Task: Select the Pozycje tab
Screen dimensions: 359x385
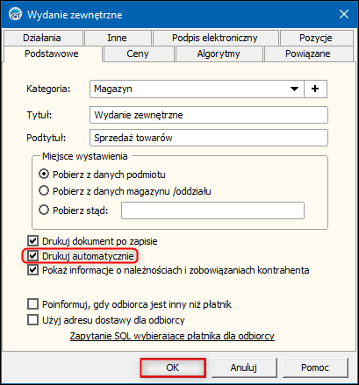Action: (x=316, y=38)
